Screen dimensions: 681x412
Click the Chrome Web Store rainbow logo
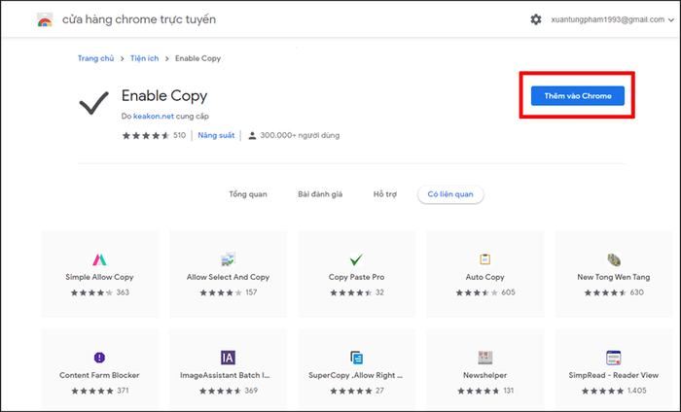[x=45, y=20]
